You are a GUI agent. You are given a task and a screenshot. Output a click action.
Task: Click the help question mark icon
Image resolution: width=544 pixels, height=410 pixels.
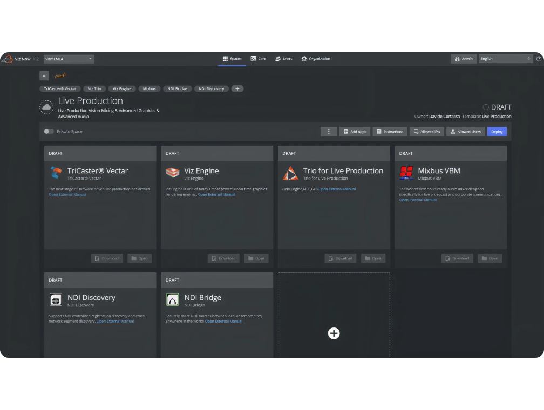pyautogui.click(x=538, y=59)
